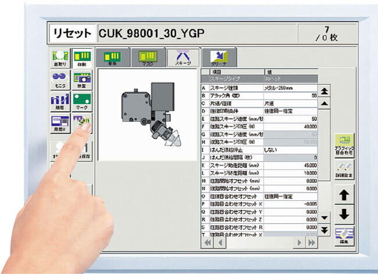Click the グラフィック目合わせ icon button

point(344,145)
